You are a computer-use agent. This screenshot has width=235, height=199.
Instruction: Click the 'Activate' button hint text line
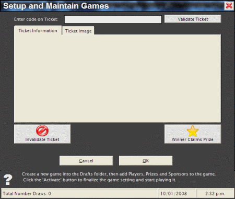click(x=100, y=180)
